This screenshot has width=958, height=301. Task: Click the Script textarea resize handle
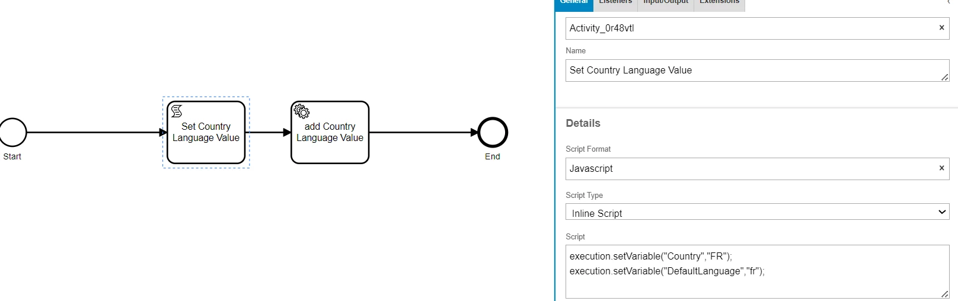coord(944,294)
